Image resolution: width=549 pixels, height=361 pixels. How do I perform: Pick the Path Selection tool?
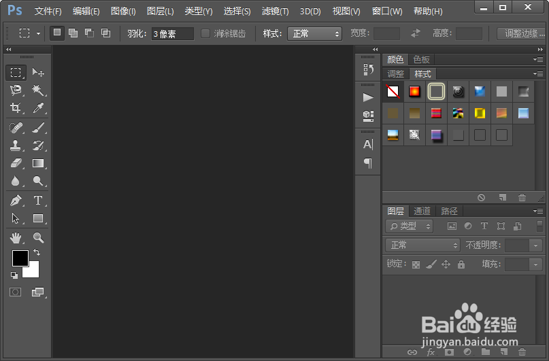click(x=16, y=218)
